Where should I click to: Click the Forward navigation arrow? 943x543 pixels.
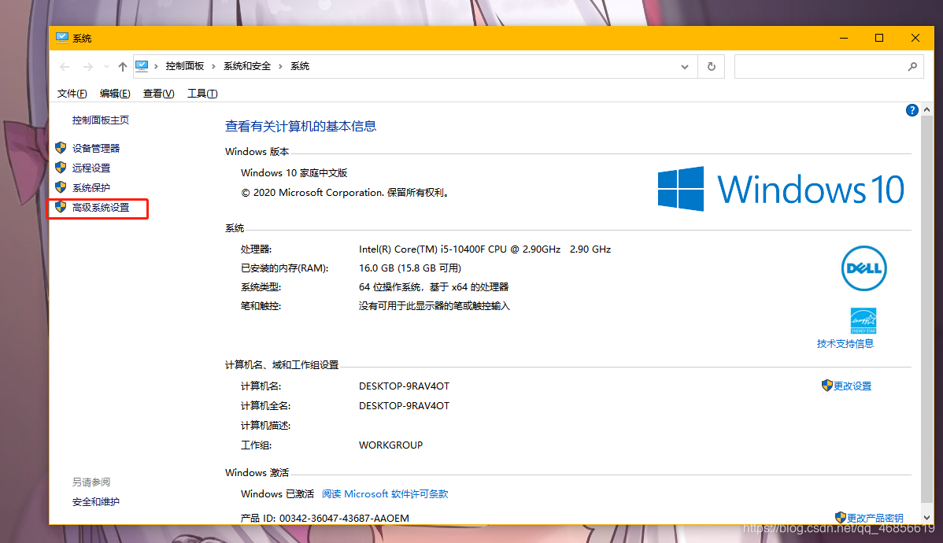tap(88, 67)
